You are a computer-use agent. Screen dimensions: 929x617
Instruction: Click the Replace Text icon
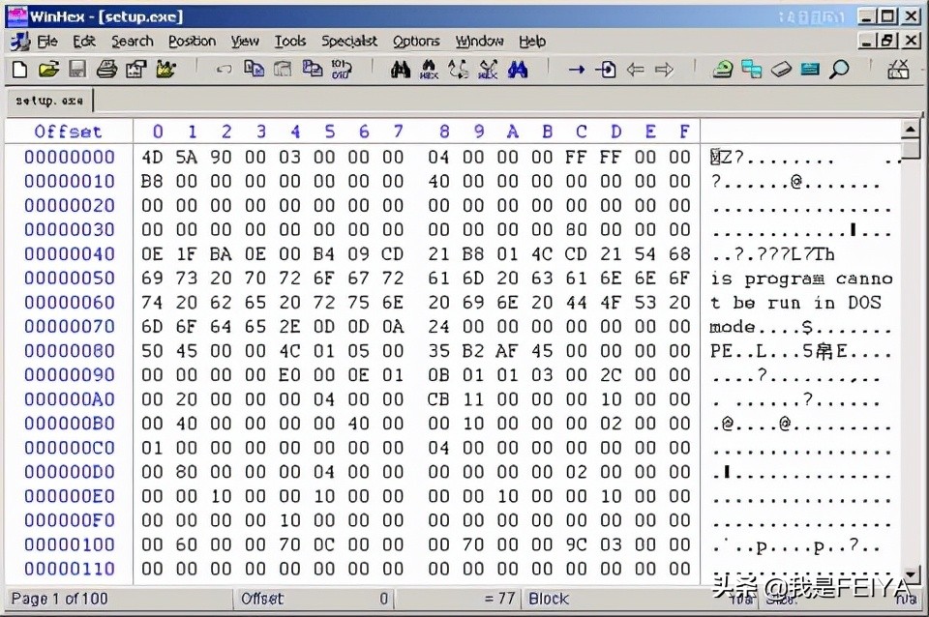tap(458, 70)
